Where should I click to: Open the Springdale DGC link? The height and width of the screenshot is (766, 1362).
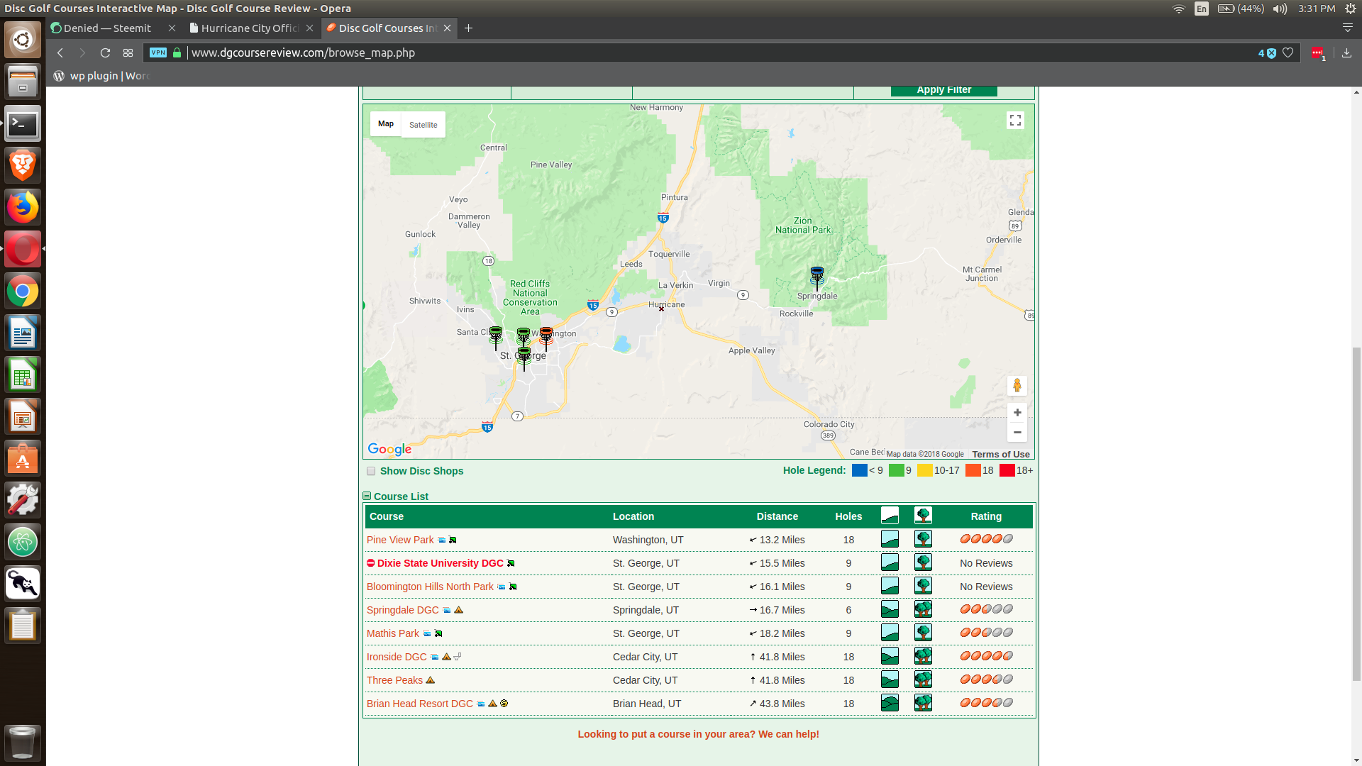(403, 610)
